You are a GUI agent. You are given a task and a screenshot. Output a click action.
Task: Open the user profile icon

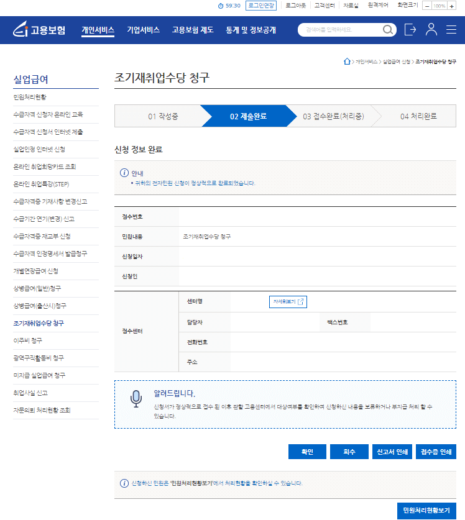coord(431,30)
